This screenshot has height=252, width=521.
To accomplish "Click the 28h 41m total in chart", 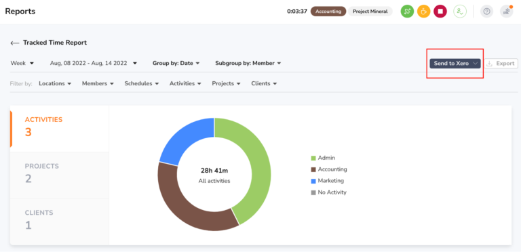I will coord(214,171).
